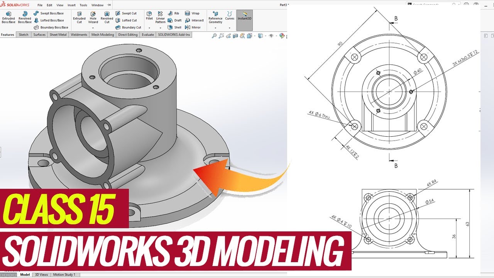This screenshot has width=494, height=278.
Task: Open the Edit menu
Action: pyautogui.click(x=49, y=5)
